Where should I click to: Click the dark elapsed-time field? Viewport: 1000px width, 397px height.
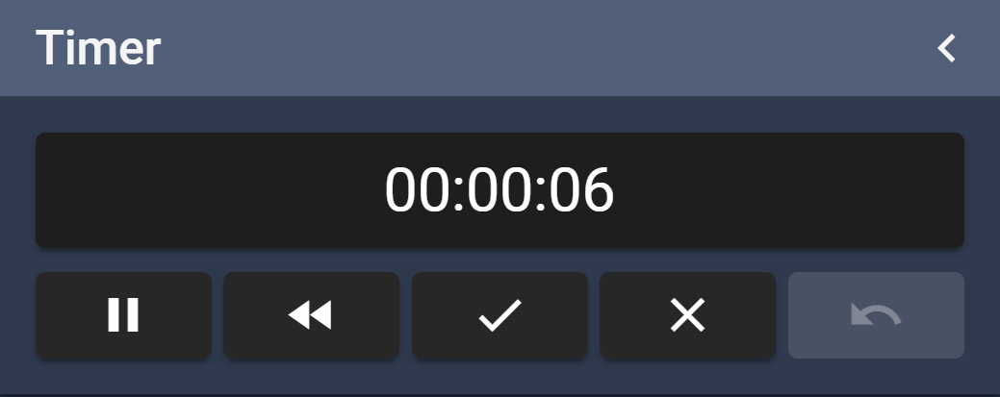point(500,190)
